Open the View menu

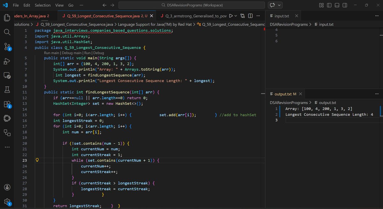click(x=59, y=5)
